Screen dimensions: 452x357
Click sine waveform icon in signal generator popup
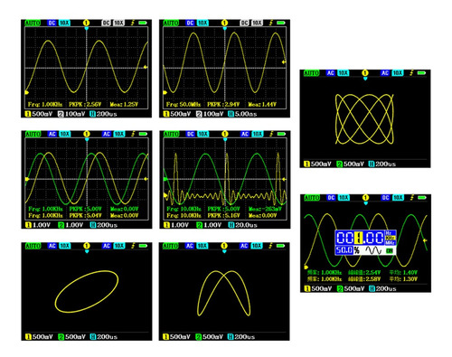[373, 250]
